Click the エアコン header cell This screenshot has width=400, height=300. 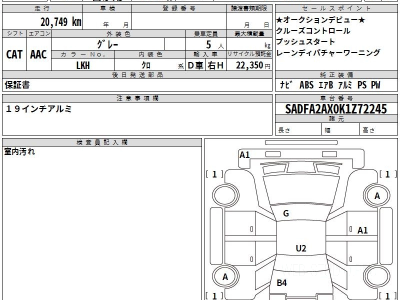[x=39, y=34]
